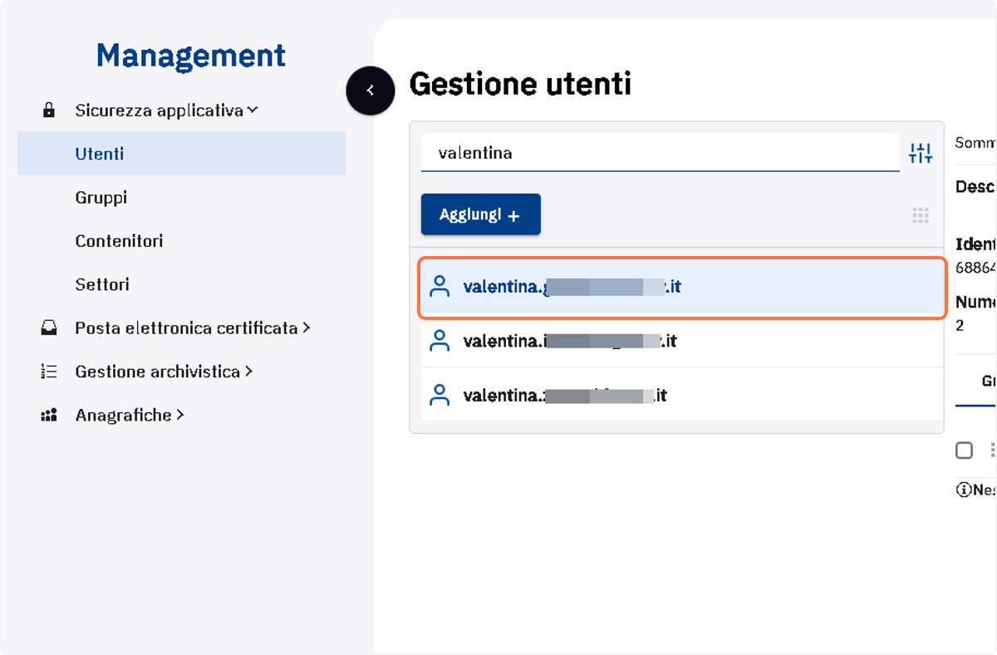Click the list icon beside Gestione archivistica
Image resolution: width=997 pixels, height=655 pixels.
(49, 372)
